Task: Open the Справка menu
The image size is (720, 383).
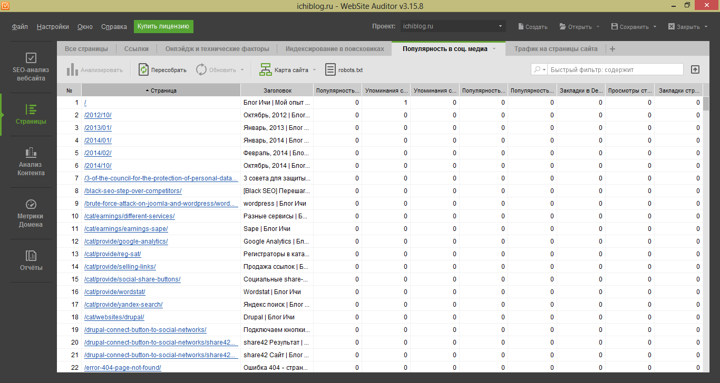Action: (114, 26)
